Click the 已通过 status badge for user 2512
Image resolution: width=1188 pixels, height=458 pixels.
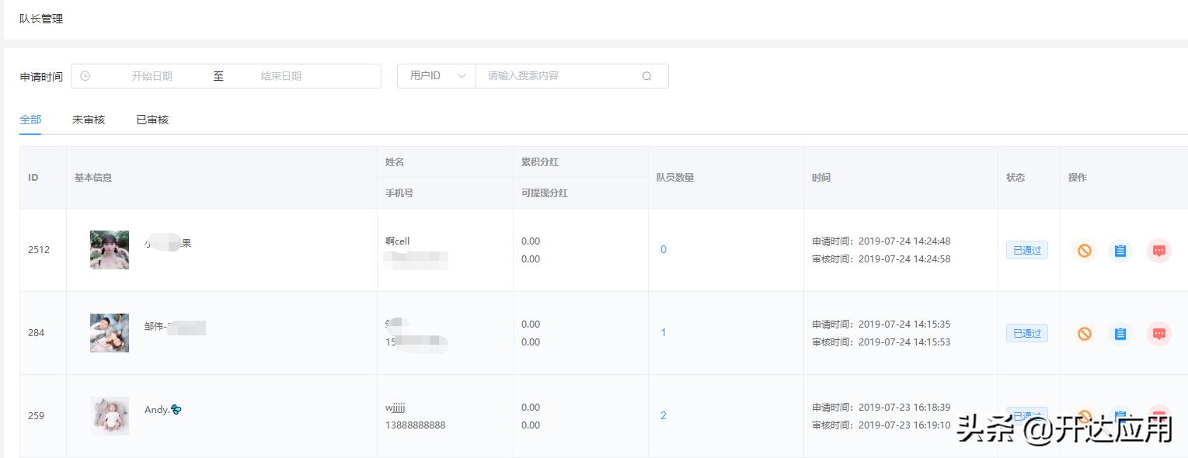(x=1026, y=250)
